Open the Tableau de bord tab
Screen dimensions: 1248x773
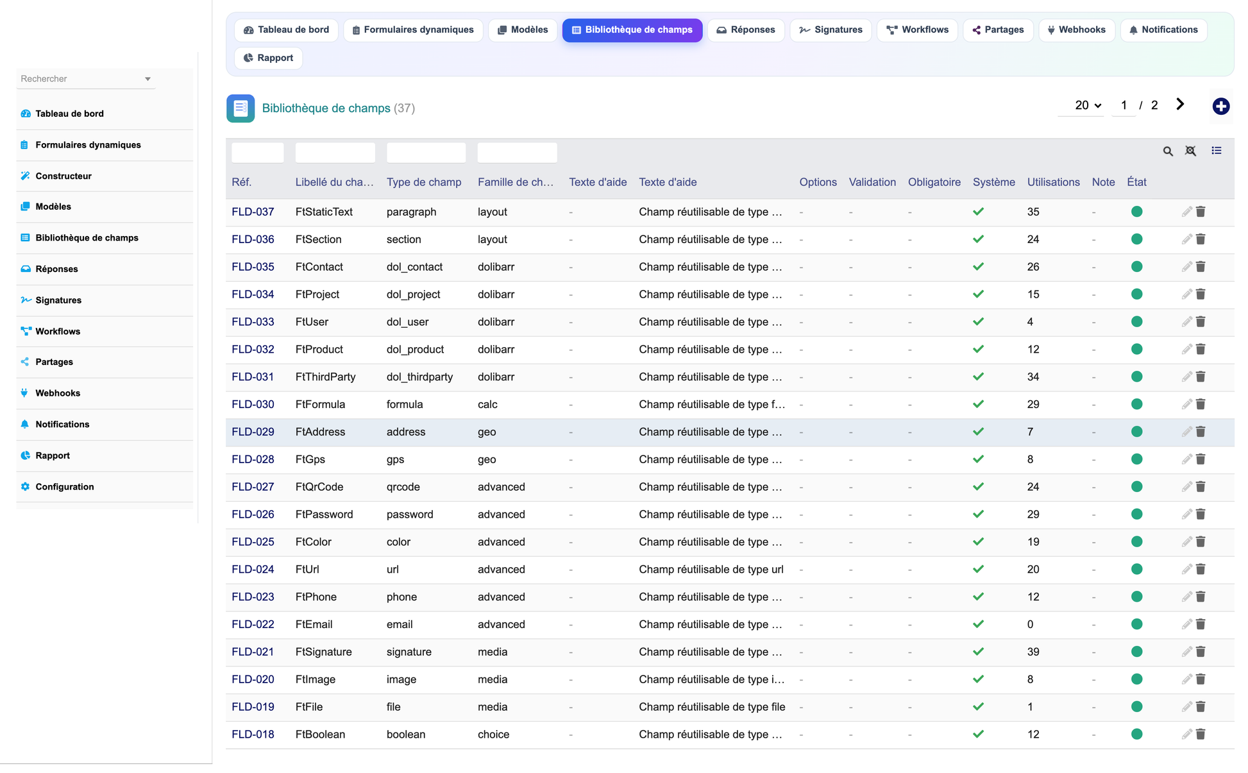287,30
